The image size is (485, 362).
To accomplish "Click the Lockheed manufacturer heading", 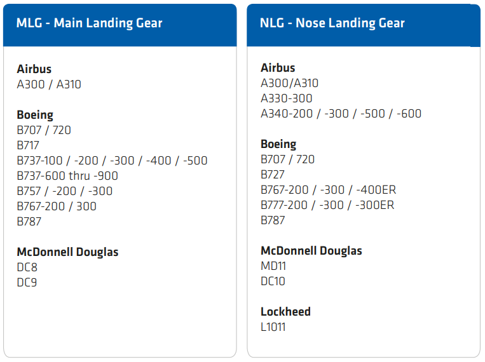I will point(285,312).
